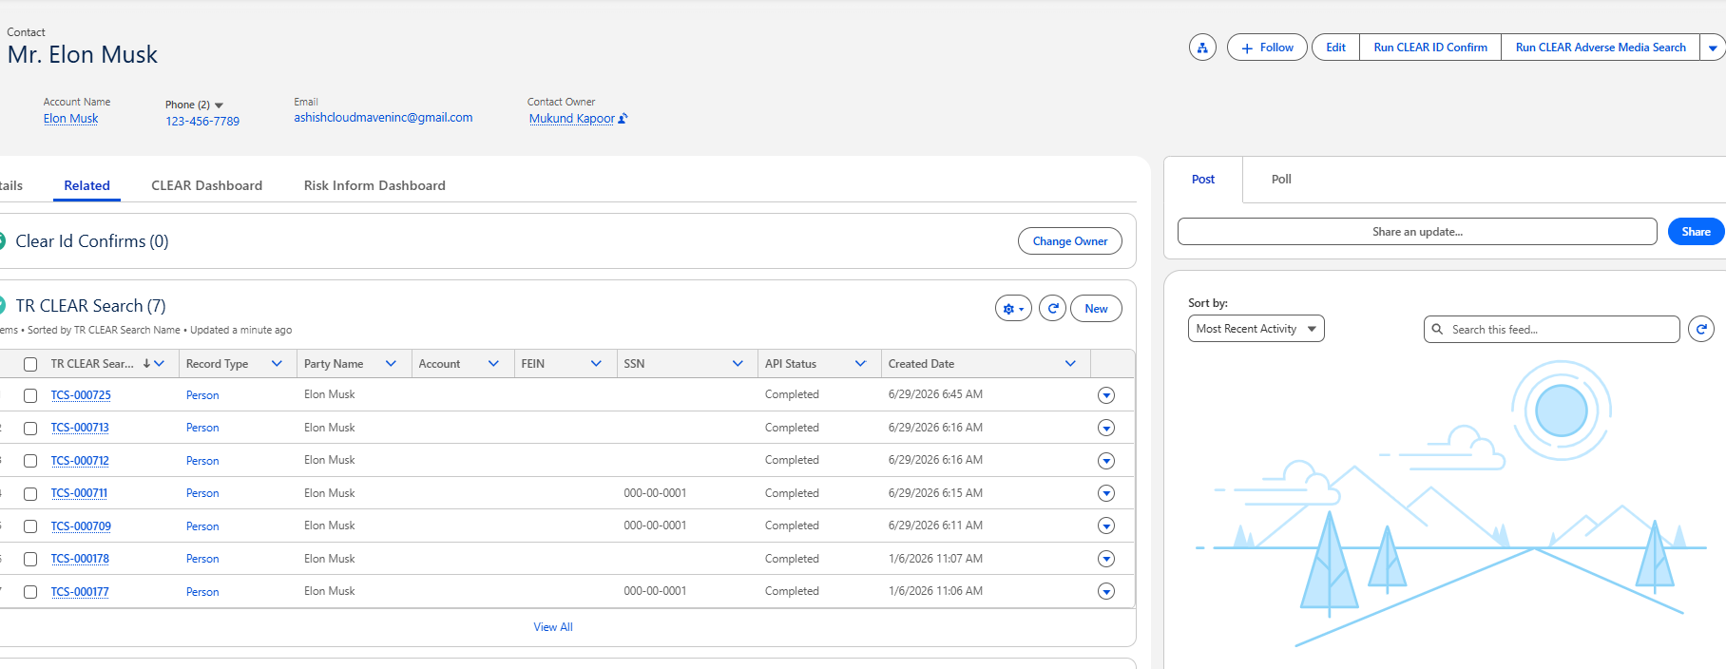Open record TCS-000712
Image resolution: width=1726 pixels, height=669 pixels.
click(x=80, y=461)
